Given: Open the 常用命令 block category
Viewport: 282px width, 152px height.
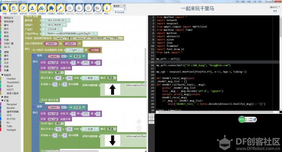Looking at the screenshot, I should 9,18.
